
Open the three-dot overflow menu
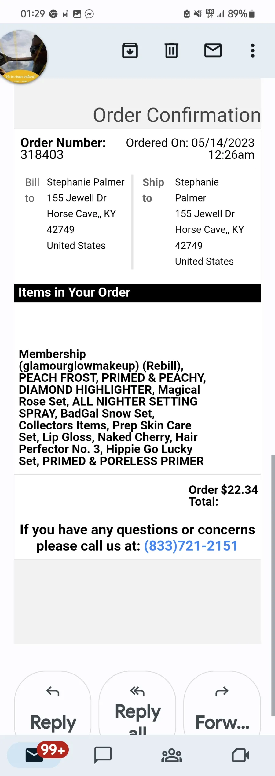point(253,50)
